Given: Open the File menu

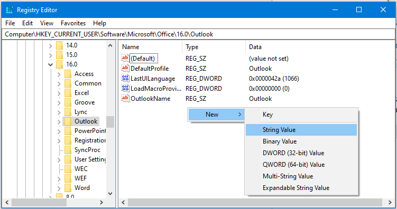Looking at the screenshot, I should pyautogui.click(x=10, y=23).
